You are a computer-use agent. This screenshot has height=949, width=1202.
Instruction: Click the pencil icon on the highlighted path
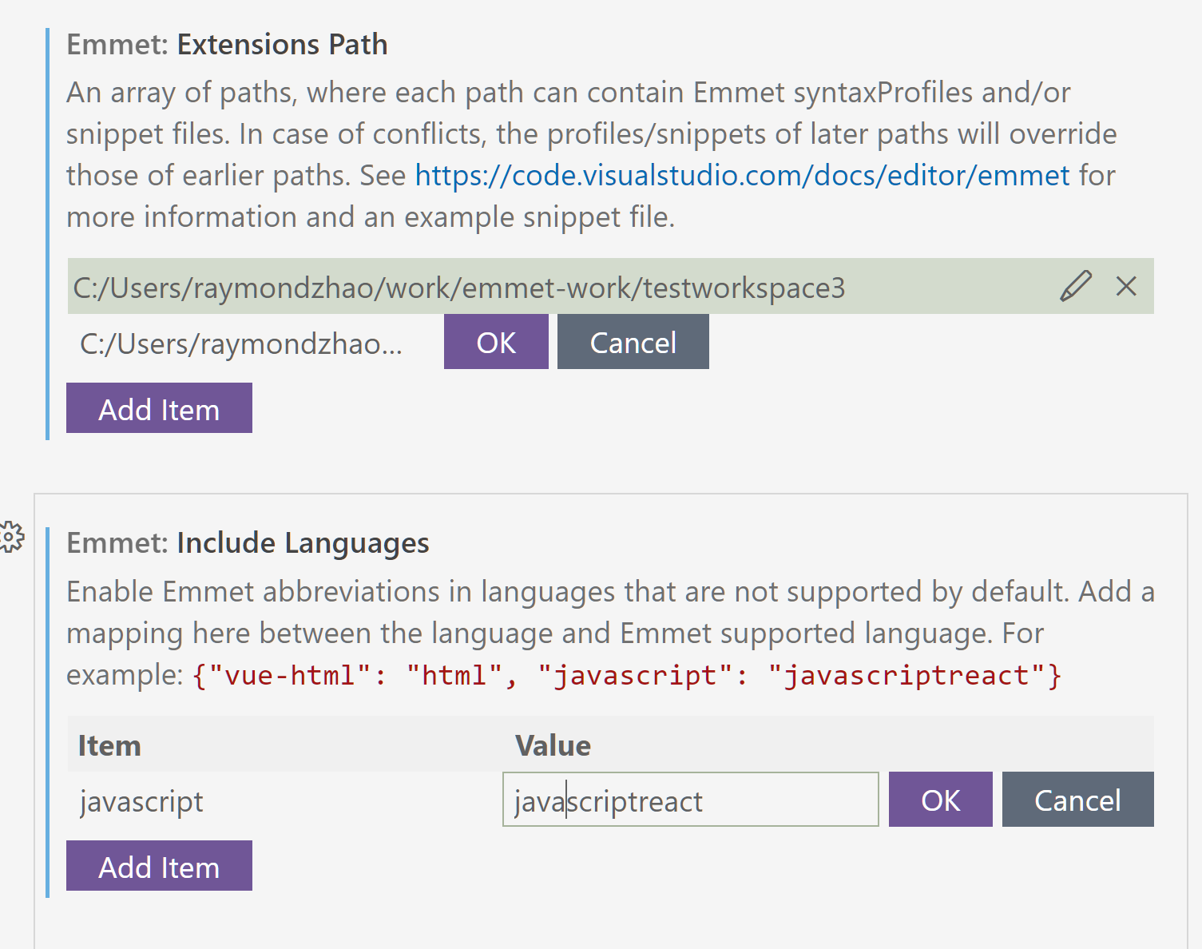[x=1076, y=285]
